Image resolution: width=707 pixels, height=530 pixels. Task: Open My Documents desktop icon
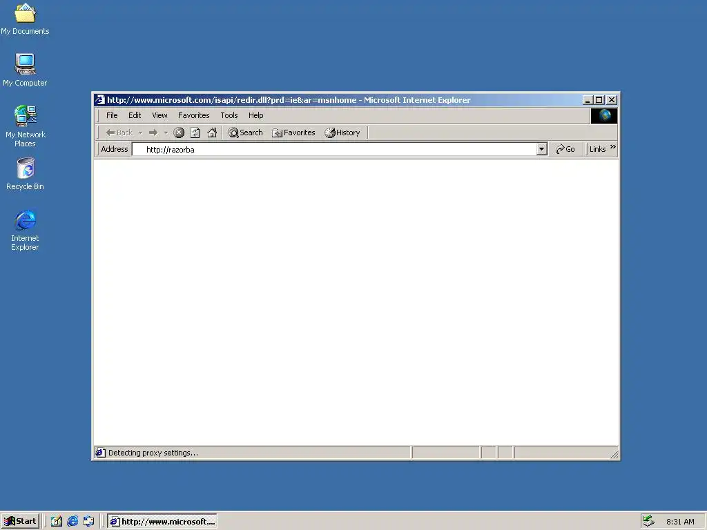[x=26, y=19]
